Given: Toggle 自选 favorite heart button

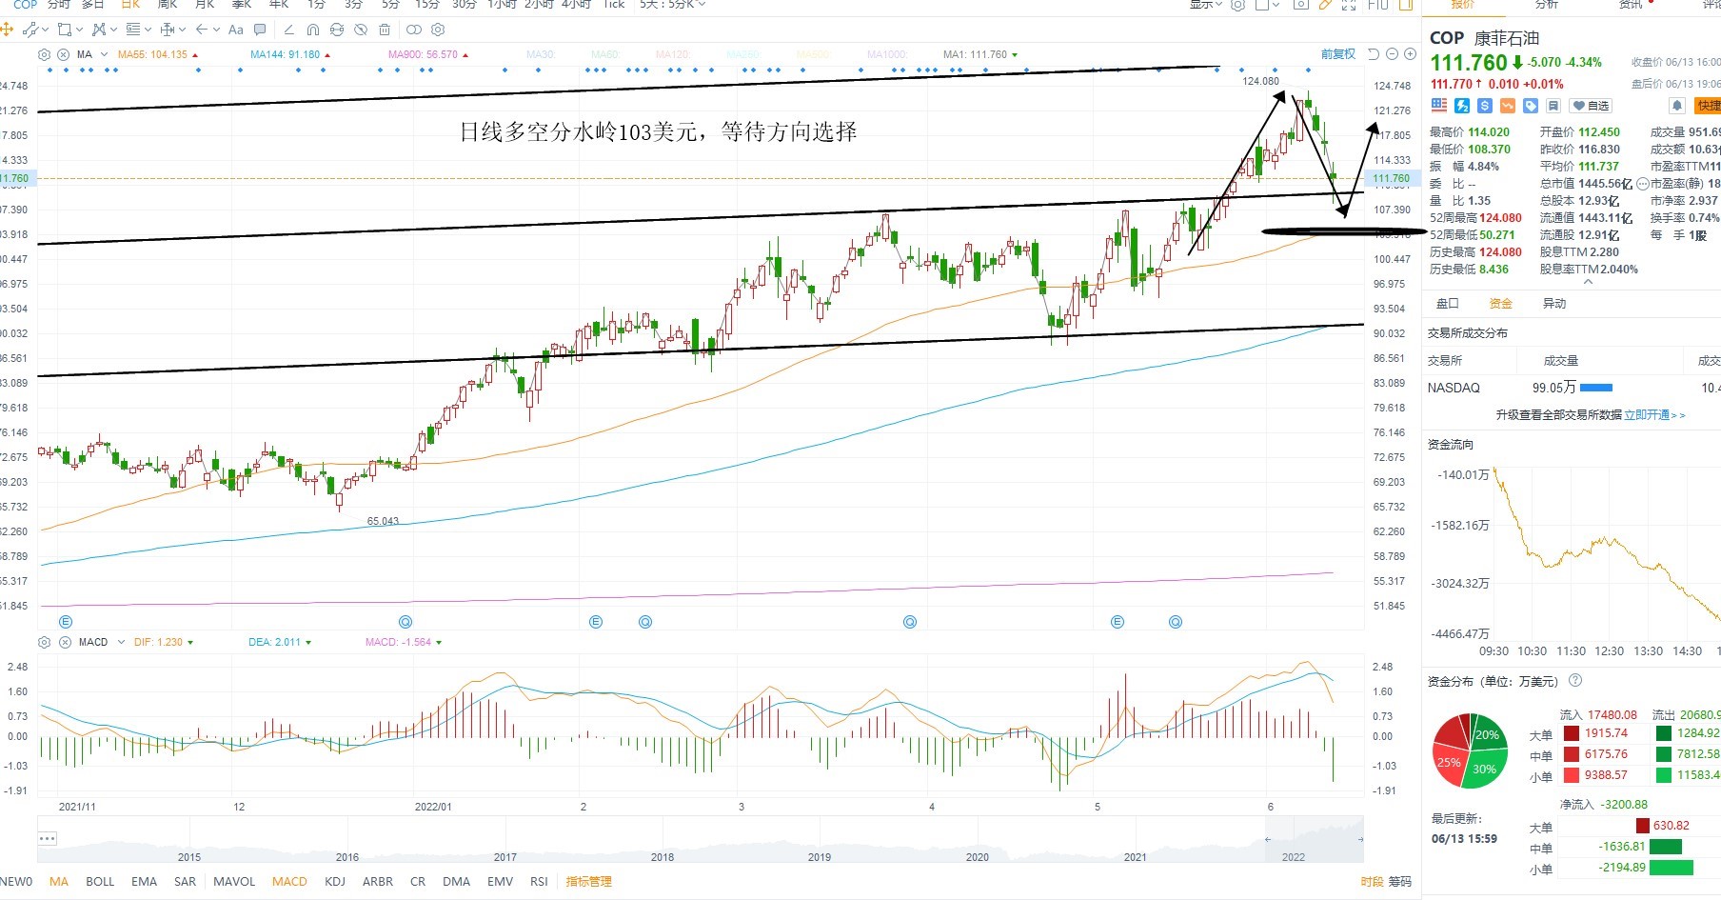Looking at the screenshot, I should coord(1591,106).
